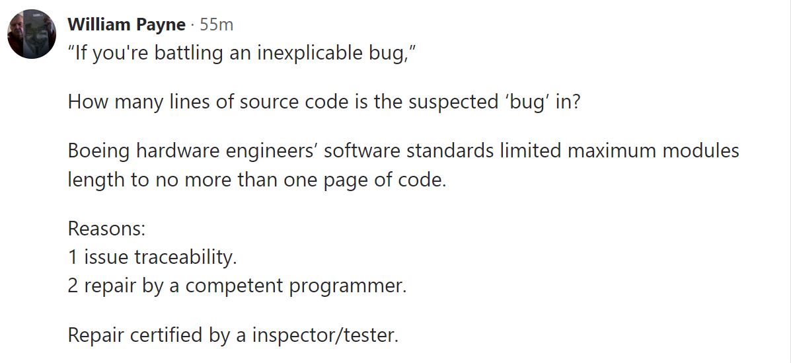Click the Repair certified by inspector line
791x363 pixels.
pyautogui.click(x=233, y=335)
